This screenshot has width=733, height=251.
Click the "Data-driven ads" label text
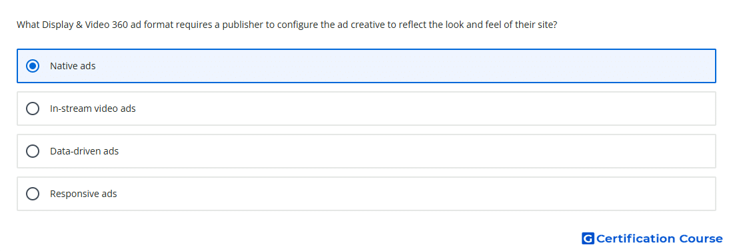tap(84, 151)
